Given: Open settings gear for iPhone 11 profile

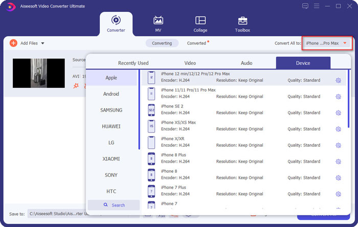Looking at the screenshot, I should point(339,97).
